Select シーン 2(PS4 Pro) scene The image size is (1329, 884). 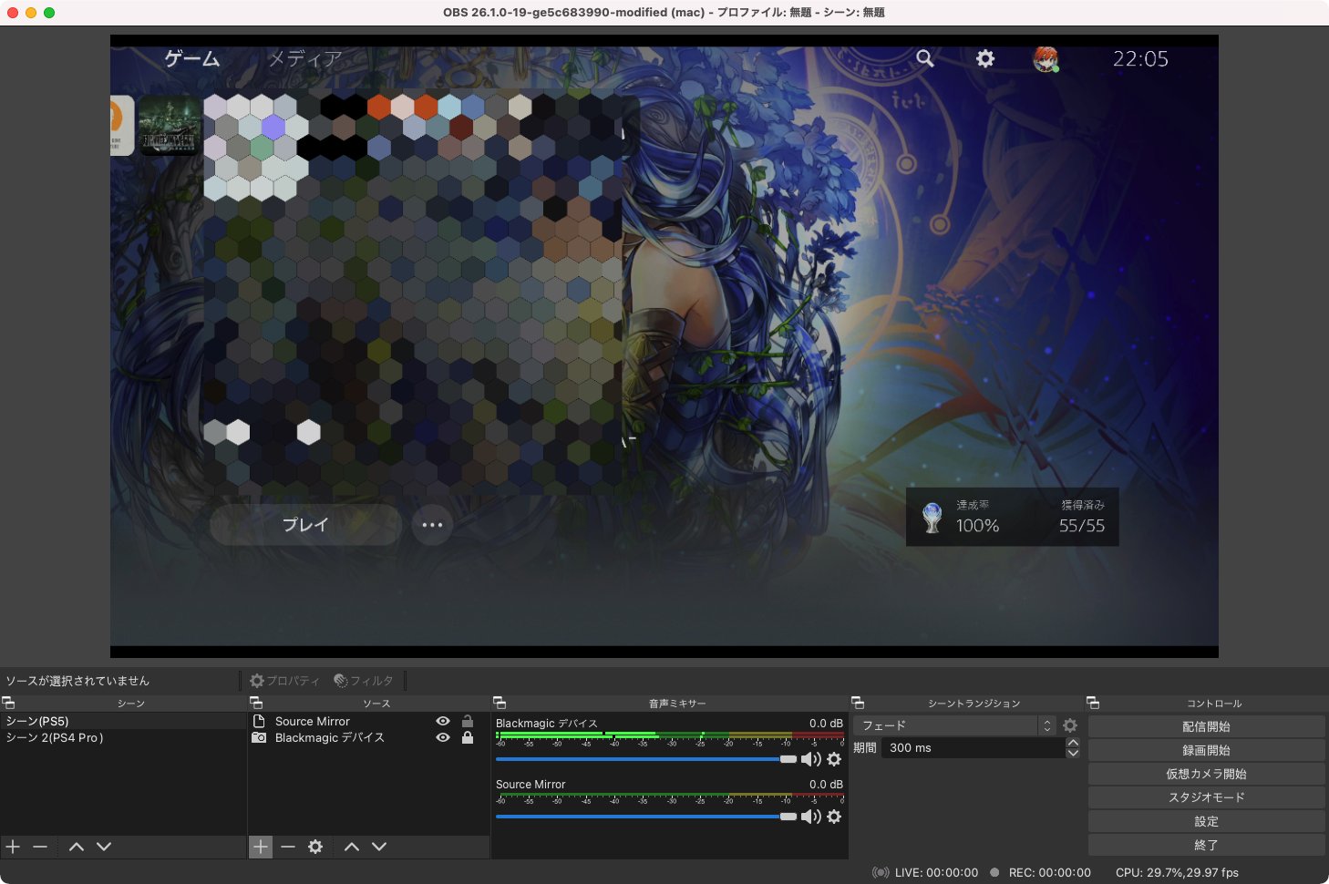[x=122, y=737]
